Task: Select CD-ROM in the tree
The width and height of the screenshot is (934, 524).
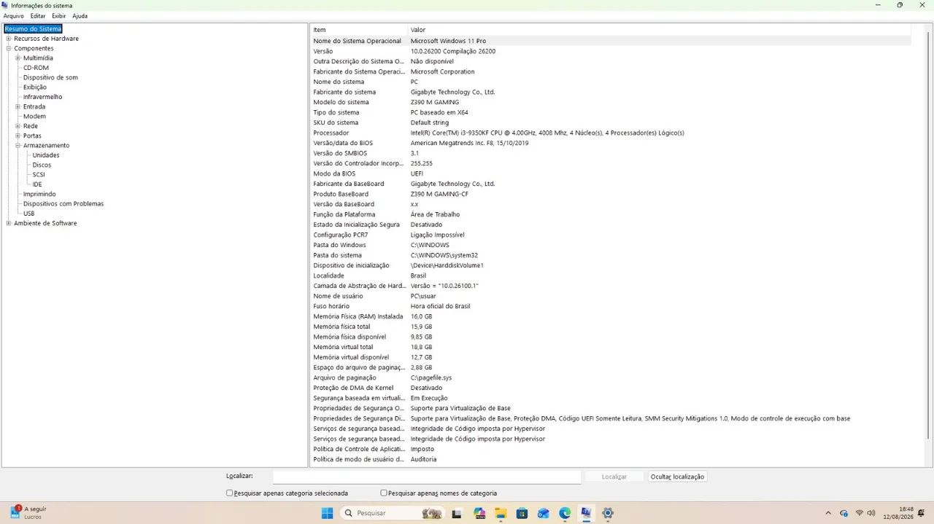Action: (x=36, y=68)
